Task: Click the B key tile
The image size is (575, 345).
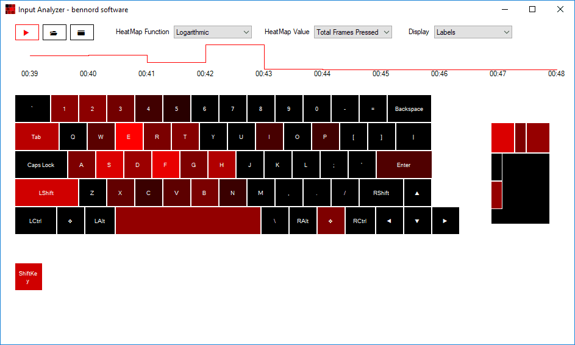Action: (205, 193)
